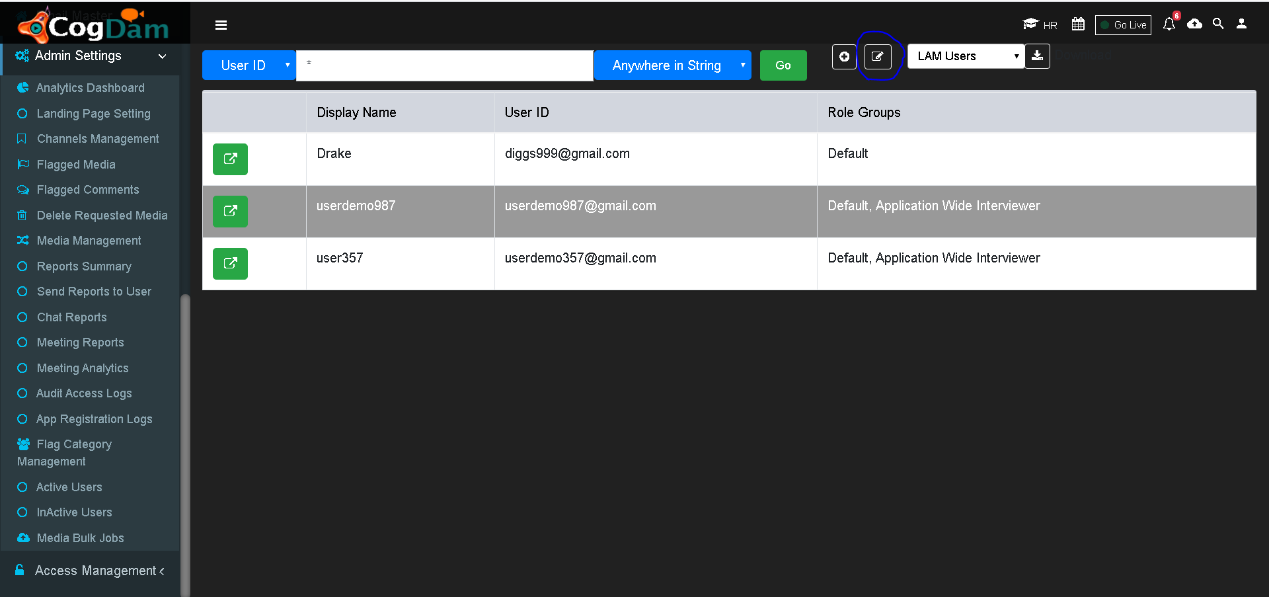Open Media Management
Viewport: 1269px width, 597px height.
point(89,241)
